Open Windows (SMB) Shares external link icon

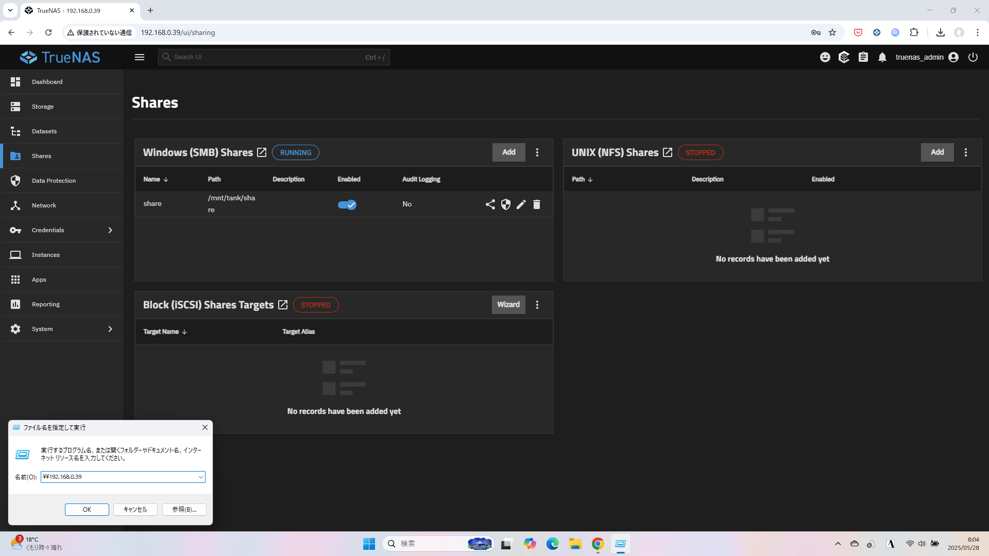coord(262,152)
